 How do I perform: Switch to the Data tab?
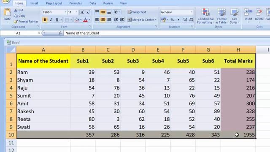click(93, 3)
